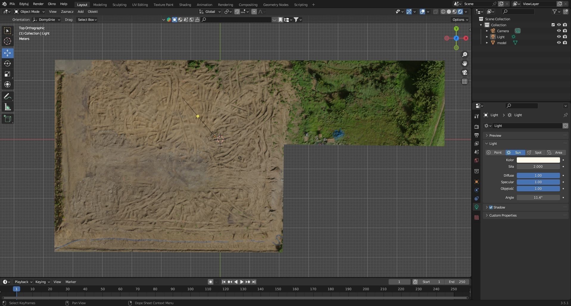Switch orthographic/perspective grid icon
Screen dimensions: 571x306
pyautogui.click(x=464, y=81)
